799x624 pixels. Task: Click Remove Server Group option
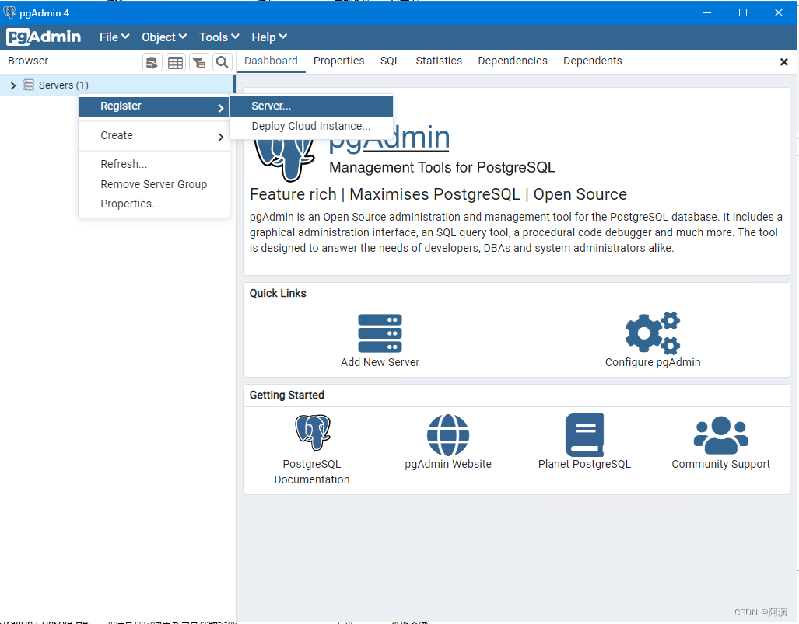point(153,184)
